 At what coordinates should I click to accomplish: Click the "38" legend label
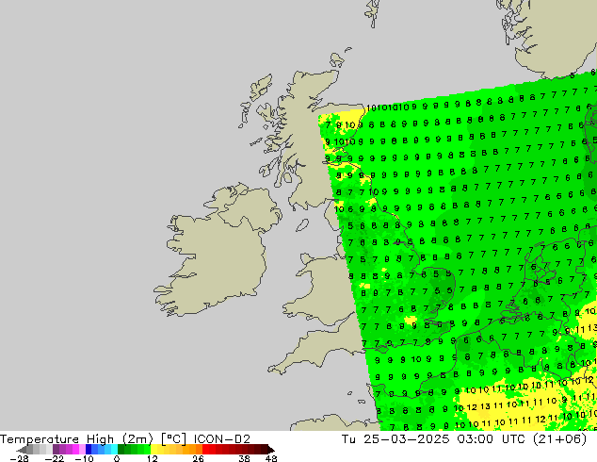pyautogui.click(x=244, y=458)
